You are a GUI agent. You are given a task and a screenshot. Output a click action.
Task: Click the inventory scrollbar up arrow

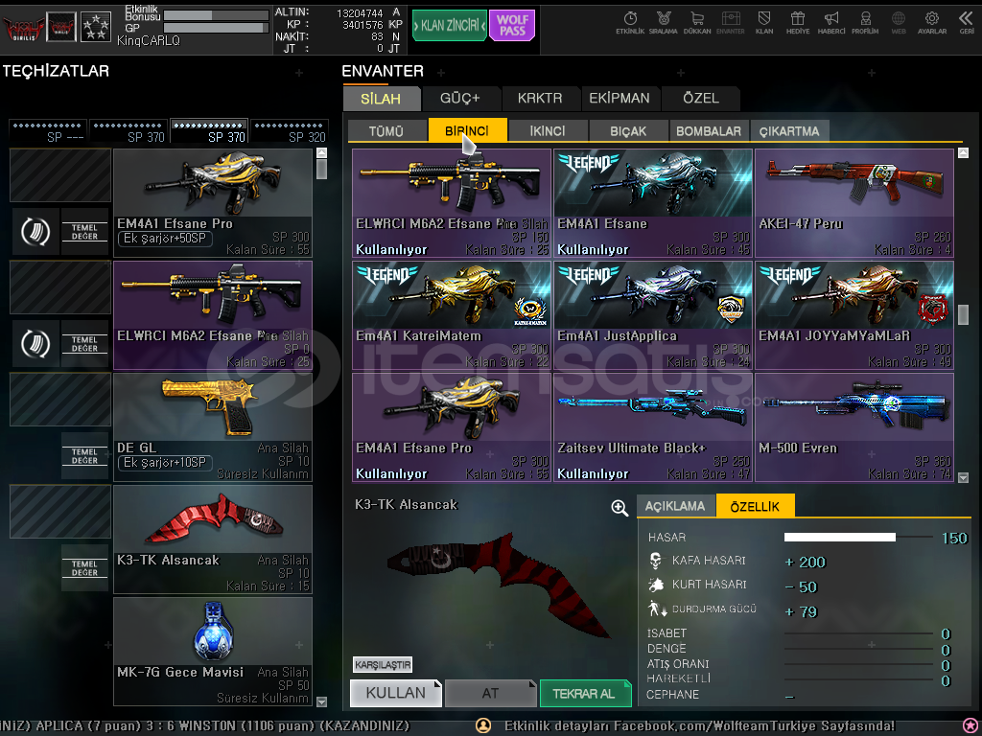click(x=963, y=152)
